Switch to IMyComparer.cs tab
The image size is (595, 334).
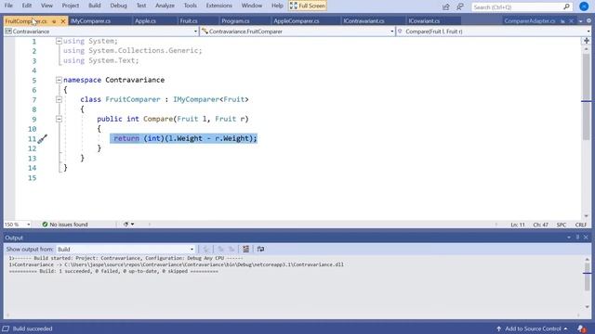point(91,21)
